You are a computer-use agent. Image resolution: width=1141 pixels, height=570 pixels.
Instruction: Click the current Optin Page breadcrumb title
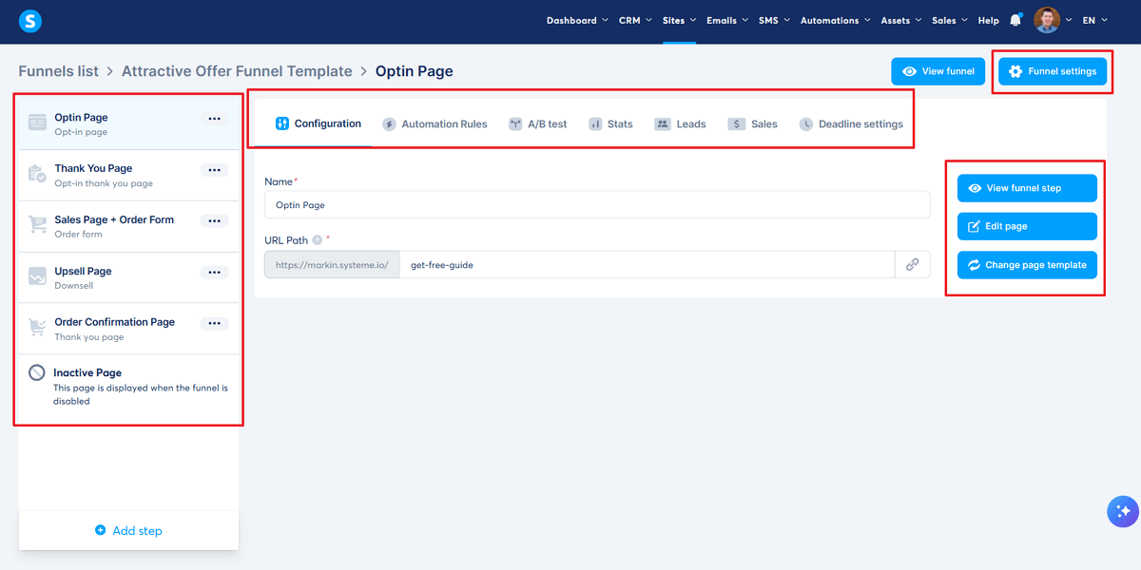(415, 71)
